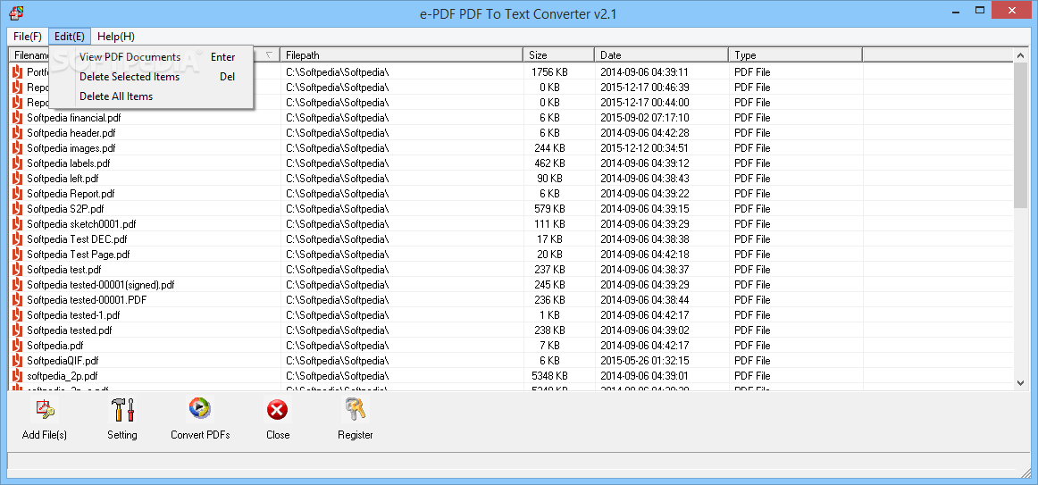
Task: Click the red Close icon
Action: click(278, 410)
